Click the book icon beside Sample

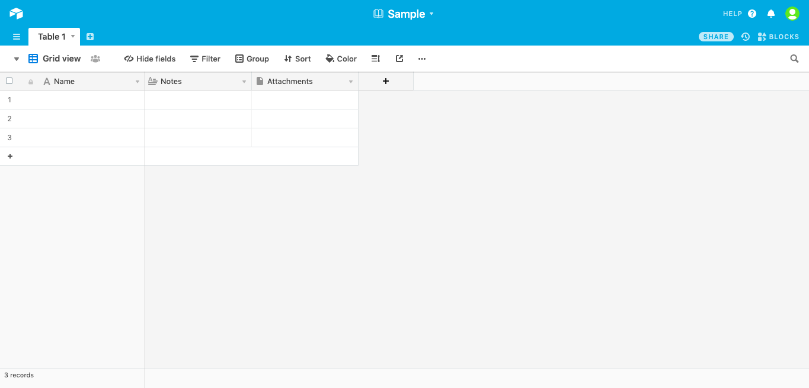tap(378, 14)
